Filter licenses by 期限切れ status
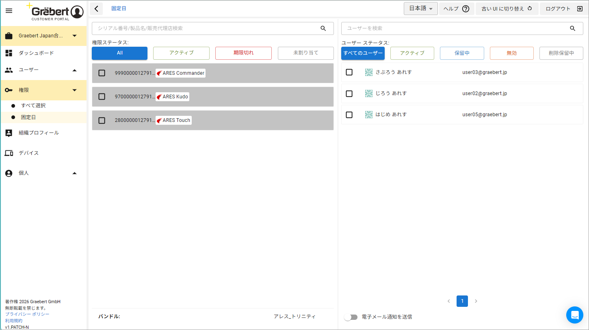 click(x=243, y=53)
